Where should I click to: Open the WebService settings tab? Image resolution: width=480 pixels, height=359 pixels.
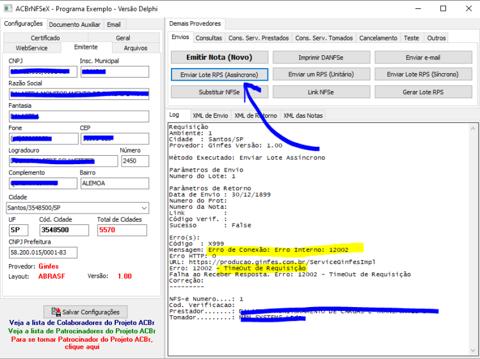tap(32, 48)
